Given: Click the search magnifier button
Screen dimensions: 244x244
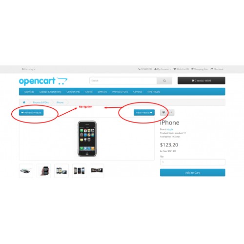Looking at the screenshot, I should pyautogui.click(x=164, y=81).
